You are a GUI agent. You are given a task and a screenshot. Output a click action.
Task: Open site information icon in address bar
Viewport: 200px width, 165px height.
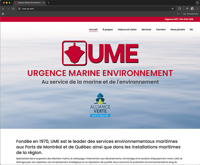19,9
